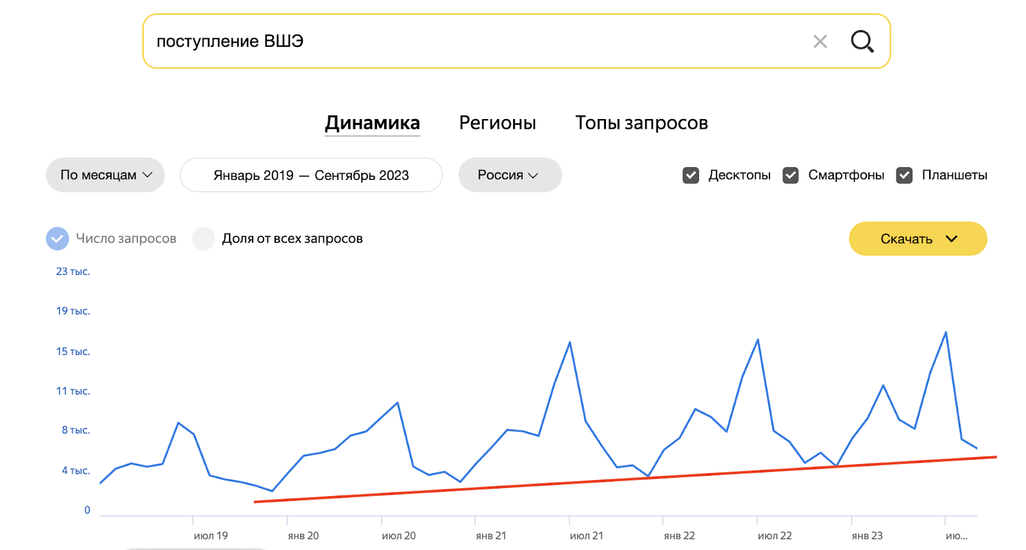Viewport: 1026px width, 550px height.
Task: Click the "июл 22" x-axis label
Action: coord(775,536)
